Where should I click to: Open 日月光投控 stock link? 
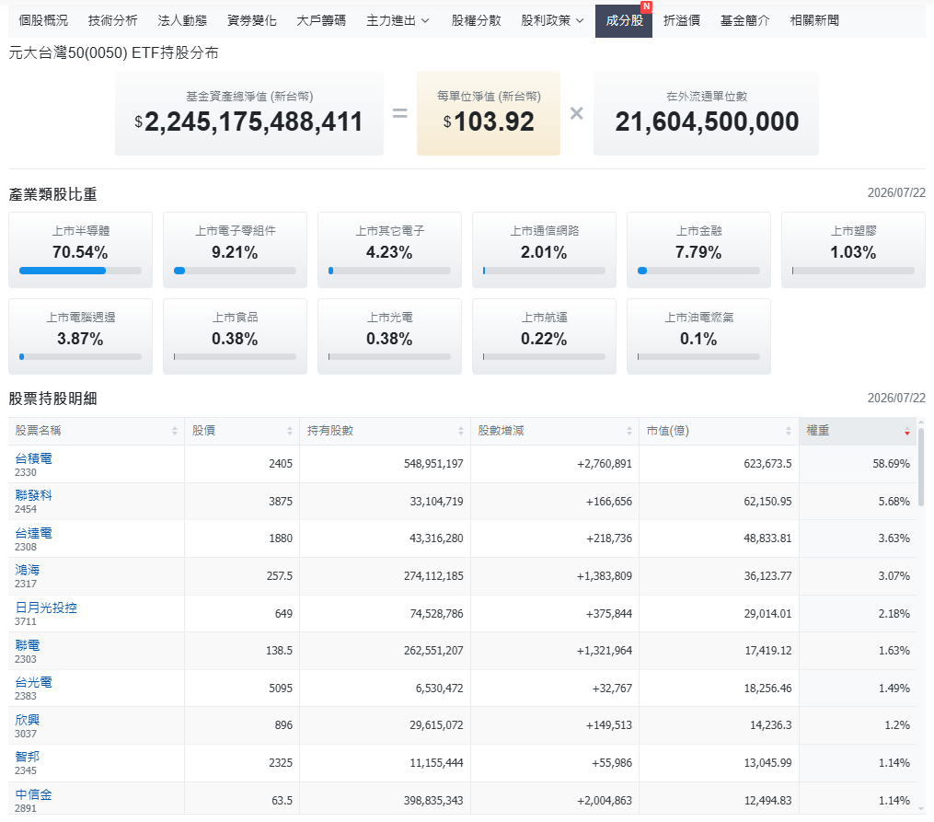tap(46, 608)
